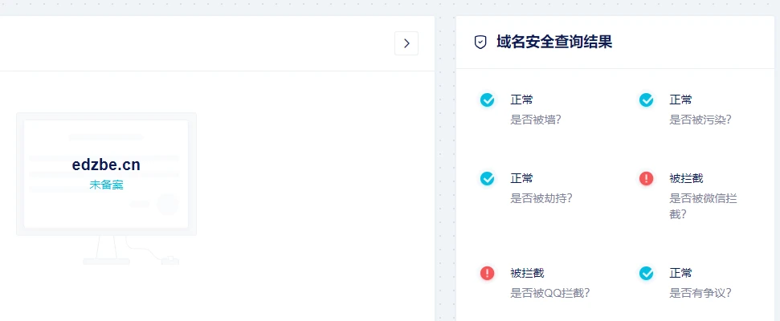Click the 未备案 status link
The height and width of the screenshot is (321, 780).
106,185
